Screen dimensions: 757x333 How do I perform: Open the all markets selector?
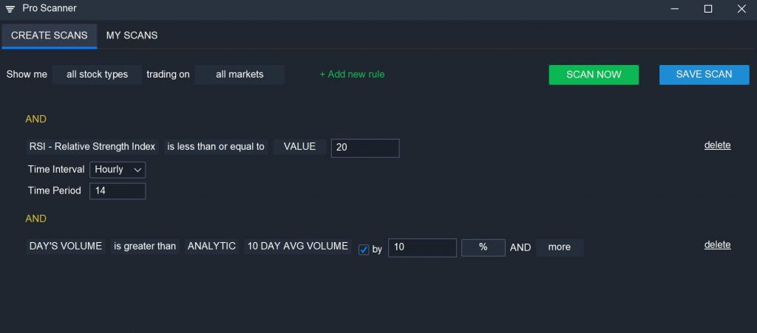coord(240,75)
